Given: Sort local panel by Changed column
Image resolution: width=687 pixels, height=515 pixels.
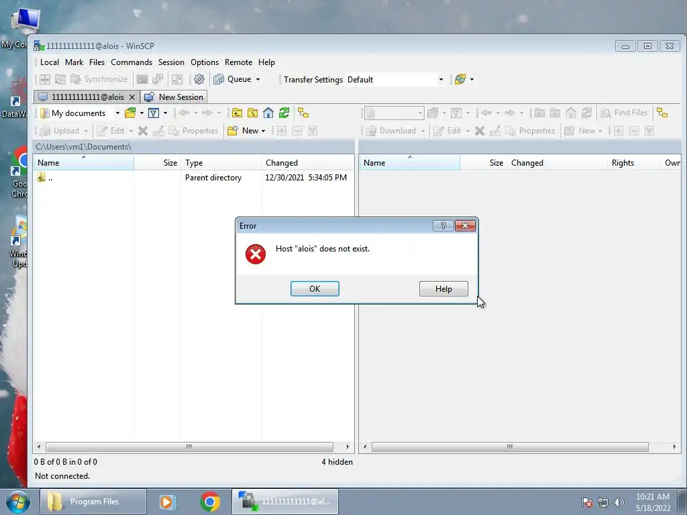Looking at the screenshot, I should [307, 162].
